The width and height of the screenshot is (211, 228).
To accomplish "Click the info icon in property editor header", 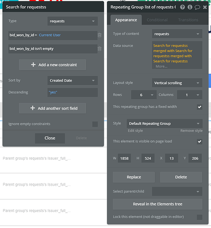I will pos(190,7).
